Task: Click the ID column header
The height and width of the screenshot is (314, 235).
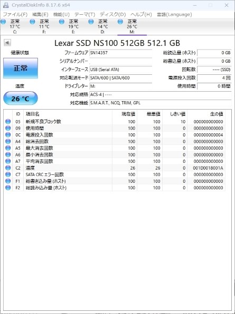Action: click(x=18, y=114)
